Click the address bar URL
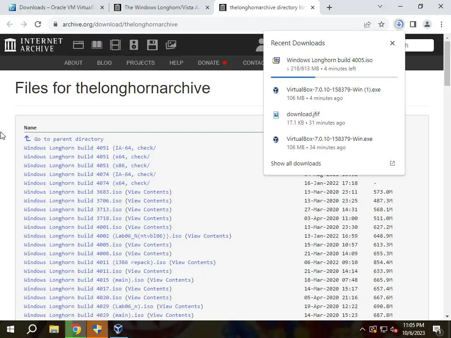The image size is (451, 338). pyautogui.click(x=120, y=25)
